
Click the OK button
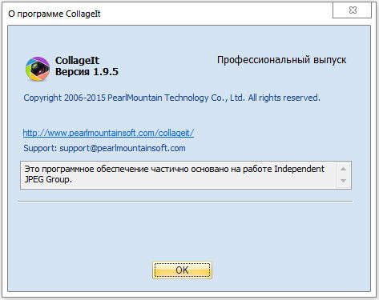pos(182,270)
